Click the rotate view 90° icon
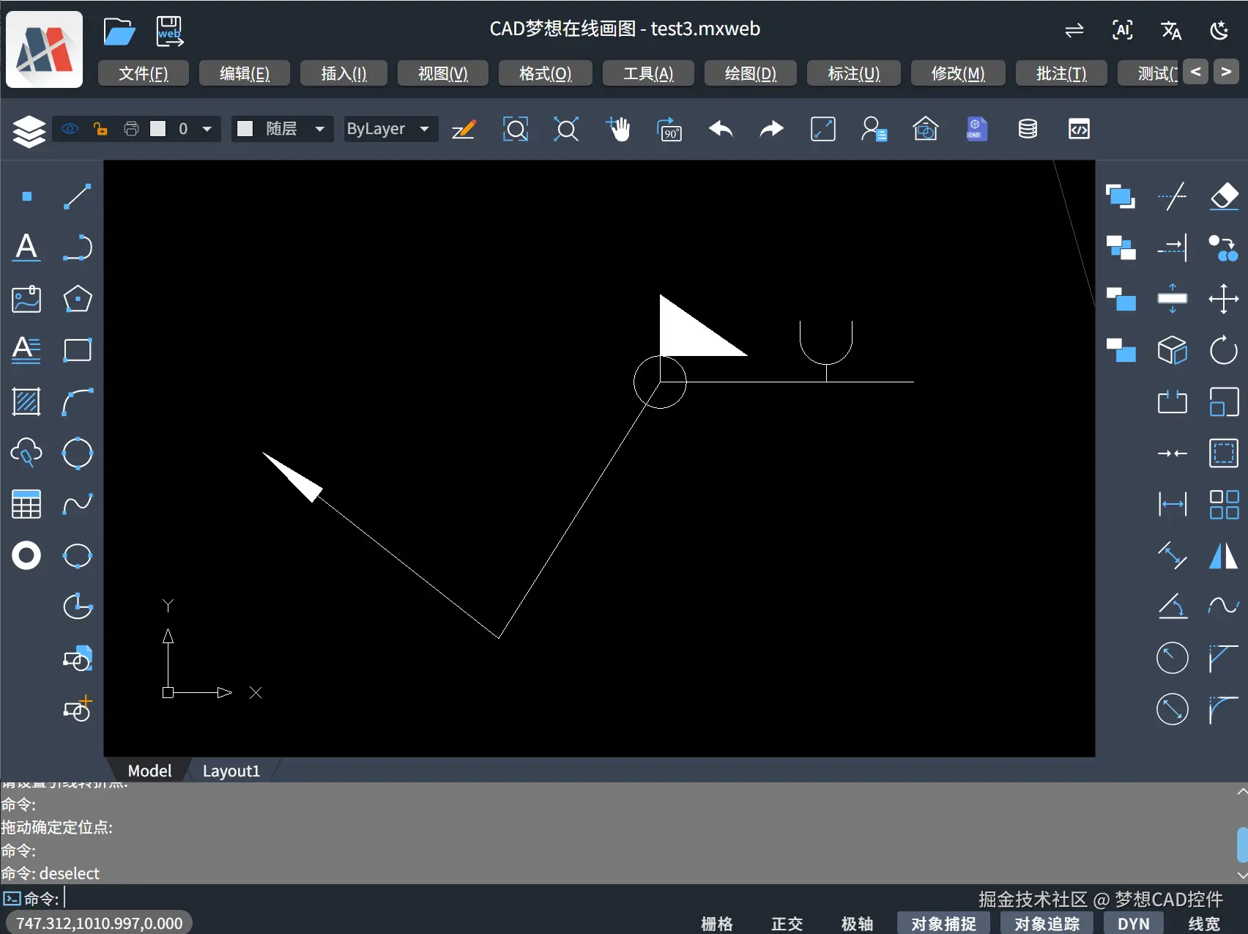Viewport: 1248px width, 934px height. 669,130
